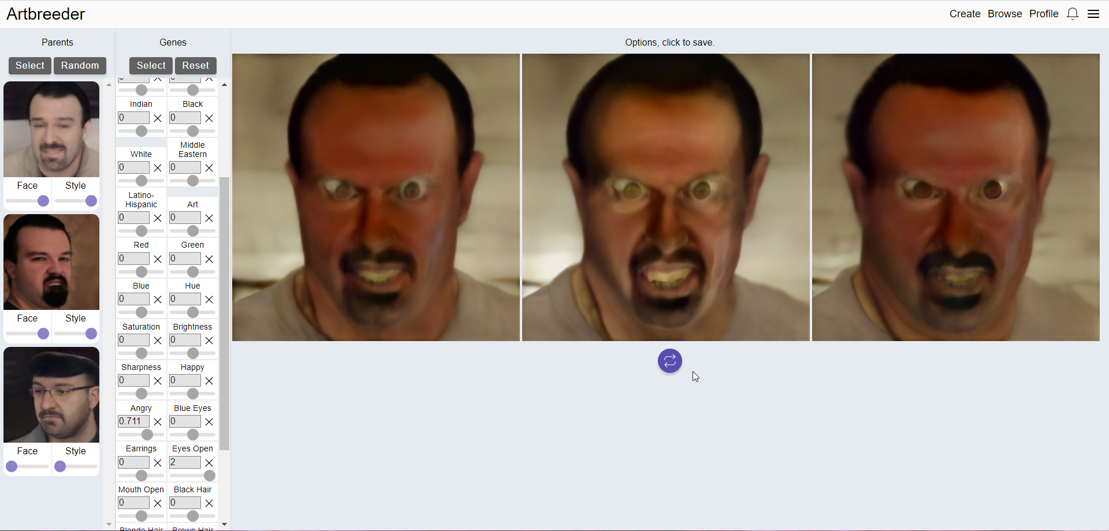Viewport: 1109px width, 531px height.
Task: Open the hamburger menu
Action: [1093, 14]
